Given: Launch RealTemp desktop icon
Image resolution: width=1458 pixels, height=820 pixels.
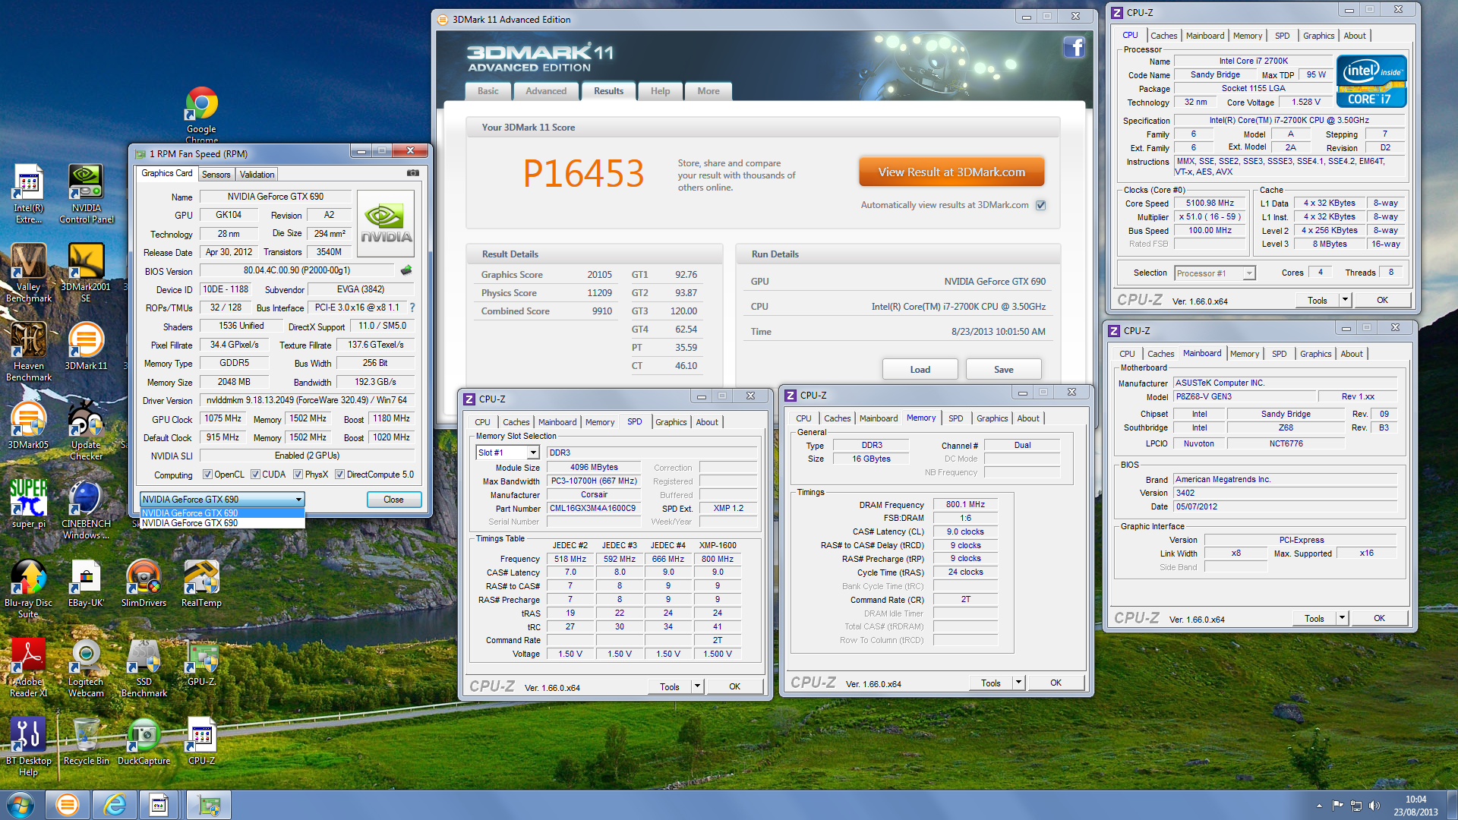Looking at the screenshot, I should coord(201,583).
